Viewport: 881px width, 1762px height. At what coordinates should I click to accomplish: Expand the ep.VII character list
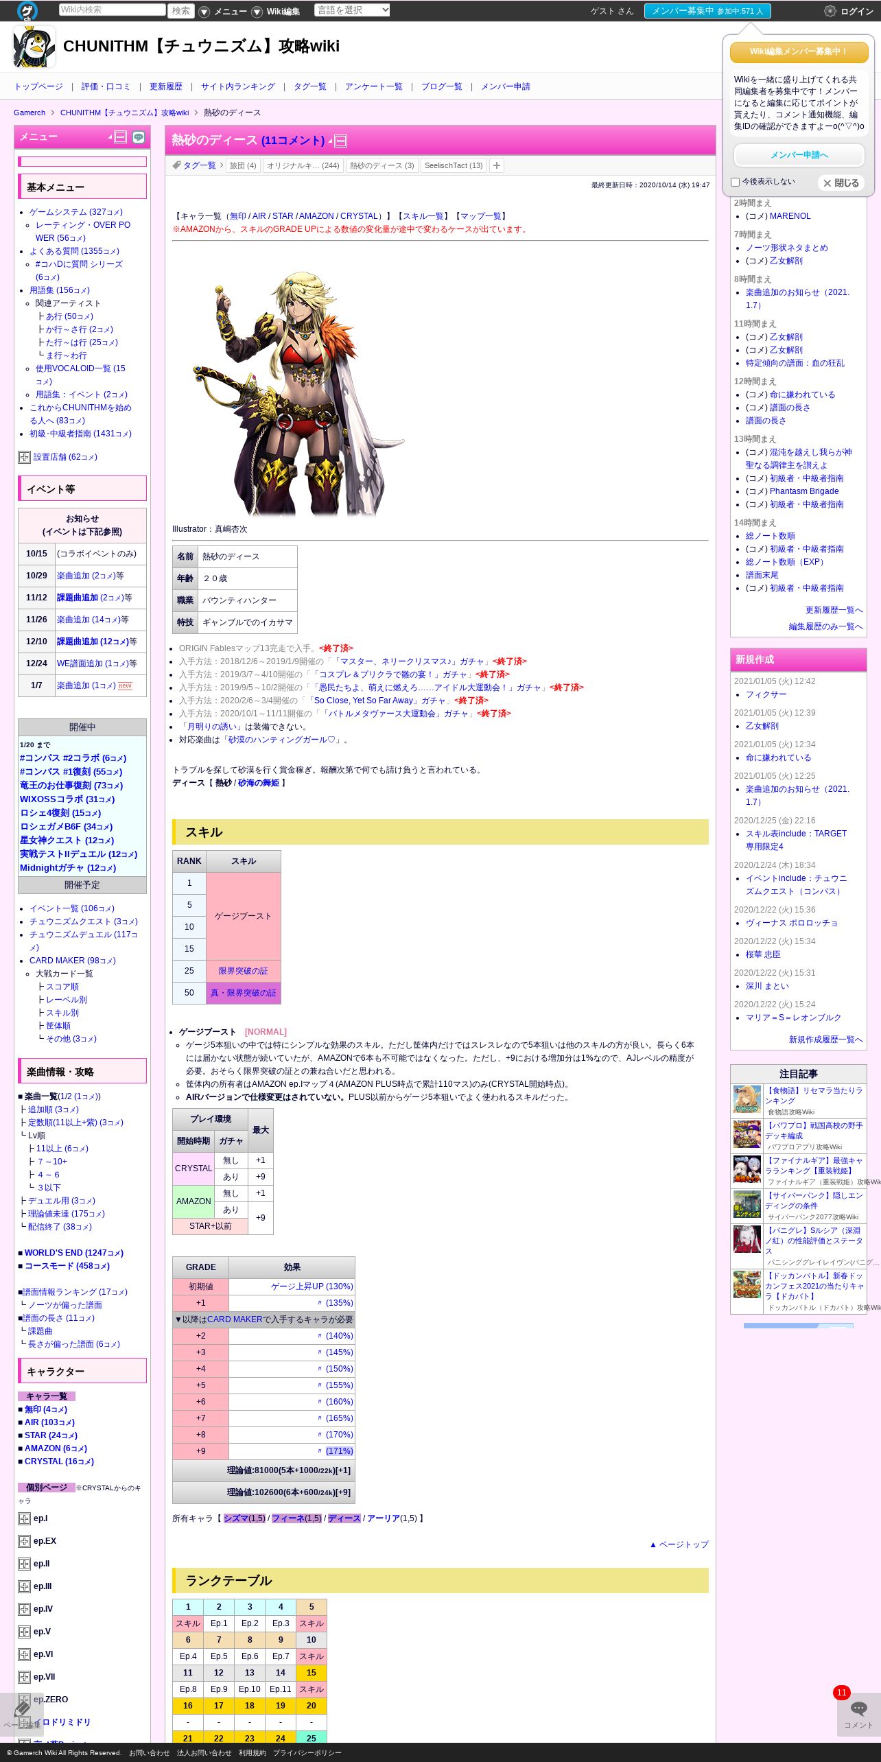click(24, 1678)
